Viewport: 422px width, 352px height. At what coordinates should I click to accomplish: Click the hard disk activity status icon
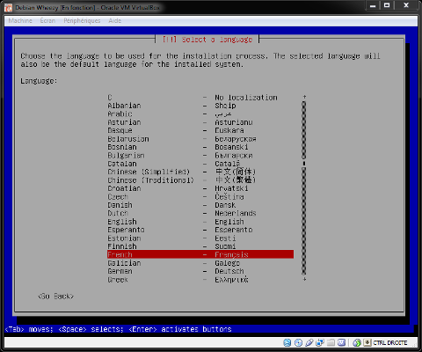coord(287,342)
